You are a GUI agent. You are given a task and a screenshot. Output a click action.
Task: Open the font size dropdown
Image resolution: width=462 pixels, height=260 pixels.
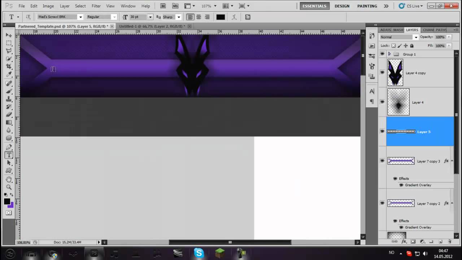pos(150,17)
